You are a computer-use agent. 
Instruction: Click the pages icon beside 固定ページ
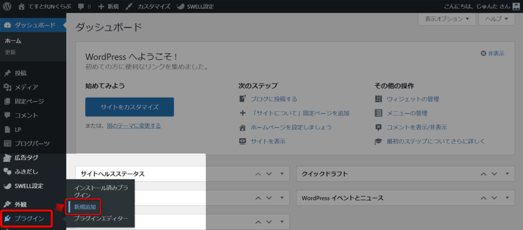(x=7, y=101)
